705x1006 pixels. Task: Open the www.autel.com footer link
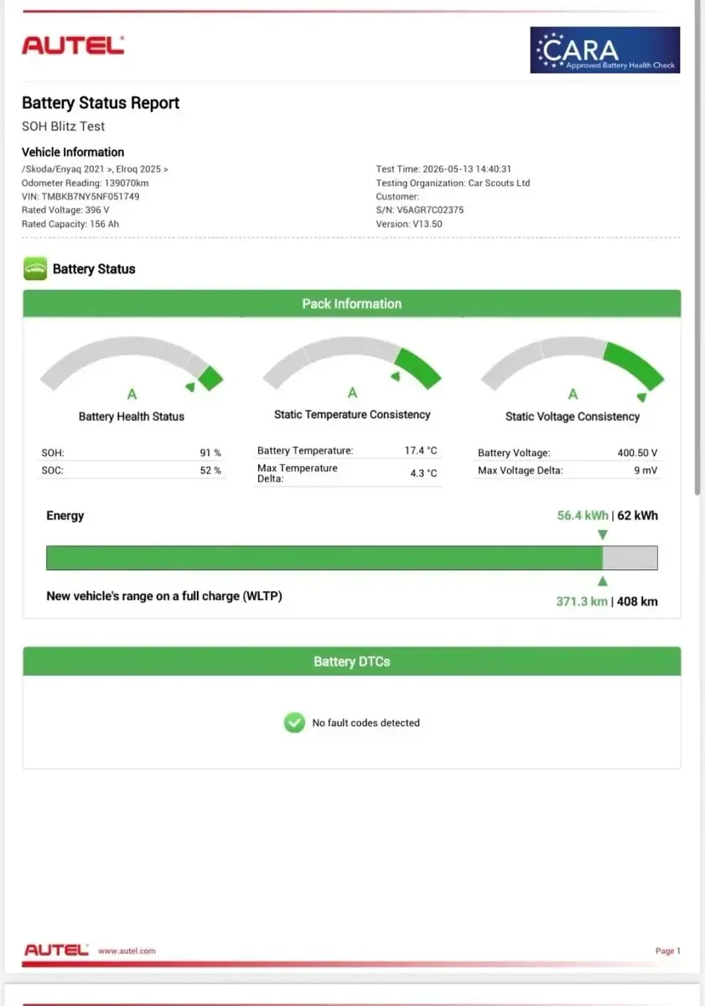(x=127, y=951)
